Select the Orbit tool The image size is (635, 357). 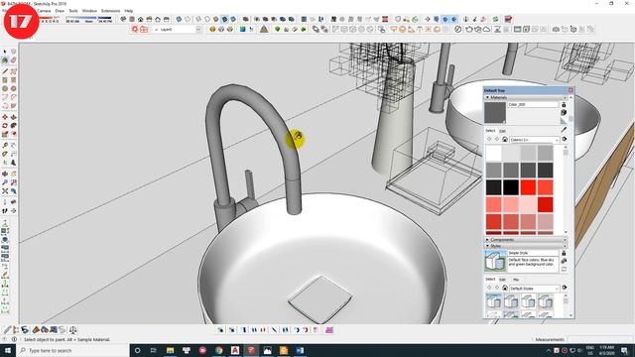pos(5,174)
